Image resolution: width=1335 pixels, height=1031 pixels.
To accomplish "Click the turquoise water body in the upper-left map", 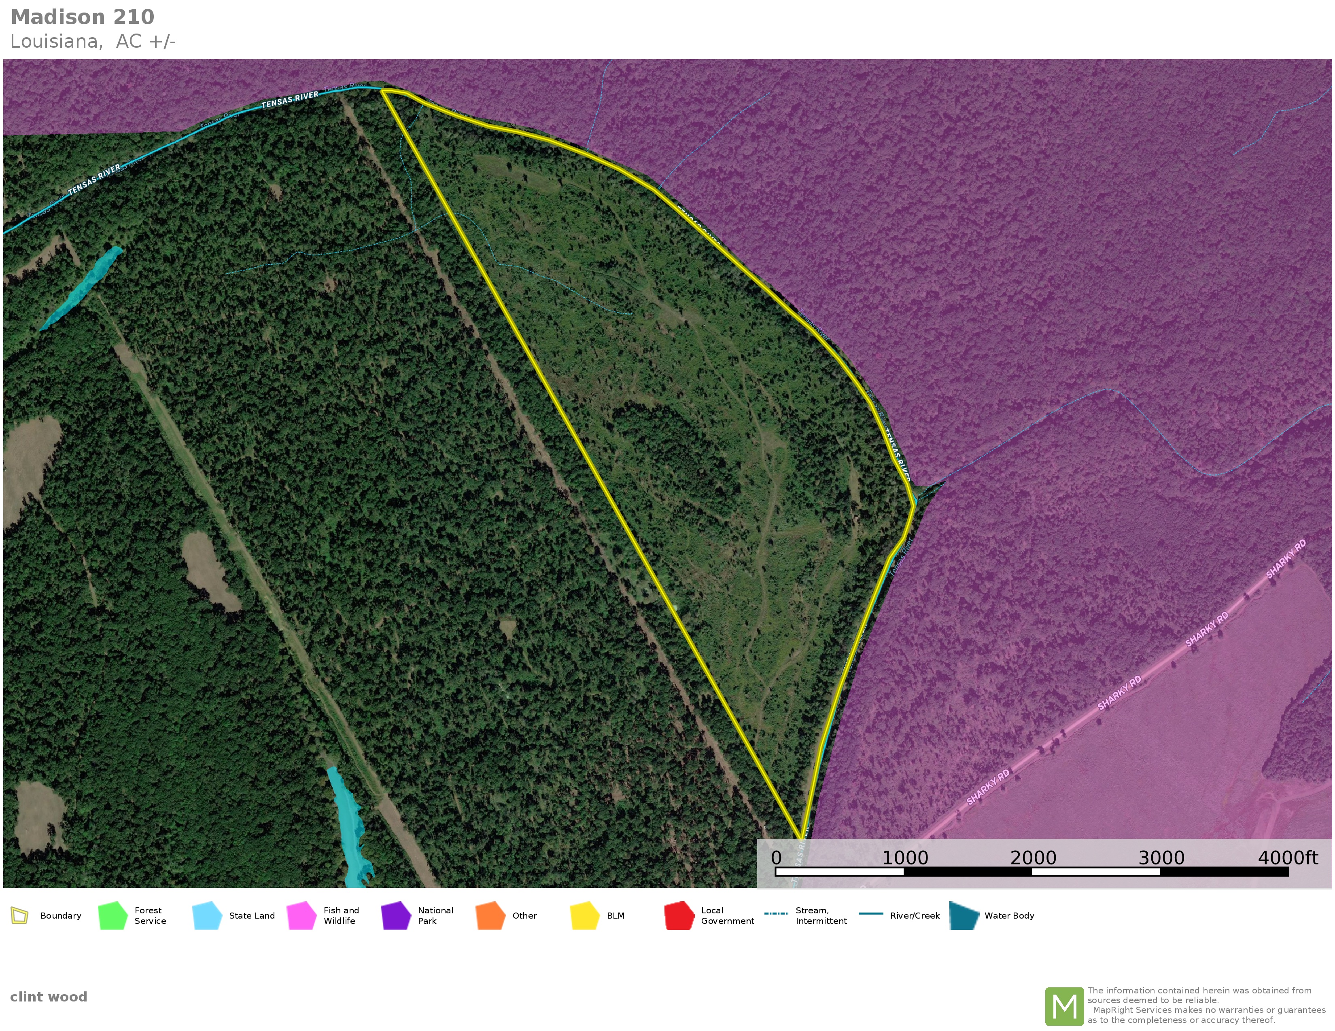I will [85, 286].
